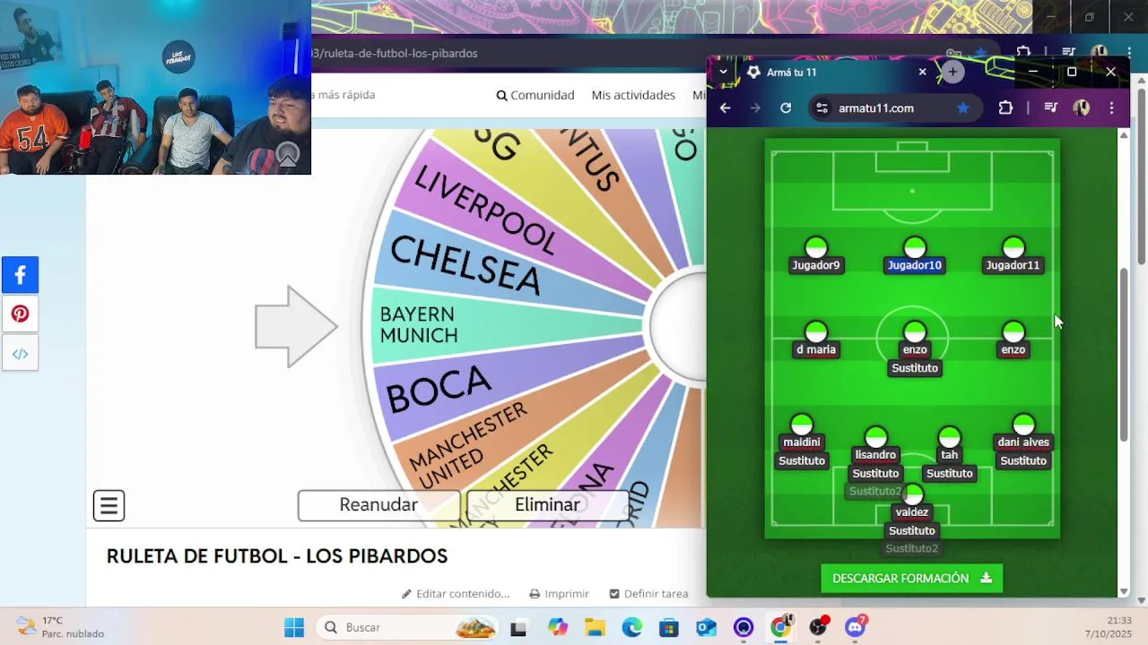Image resolution: width=1148 pixels, height=645 pixels.
Task: Click the BOCA wheel segment
Action: point(439,389)
